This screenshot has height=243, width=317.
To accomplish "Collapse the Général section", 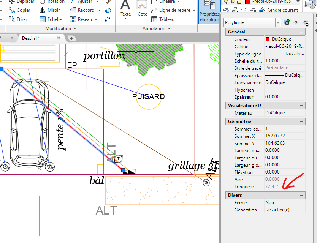I will click(x=301, y=32).
